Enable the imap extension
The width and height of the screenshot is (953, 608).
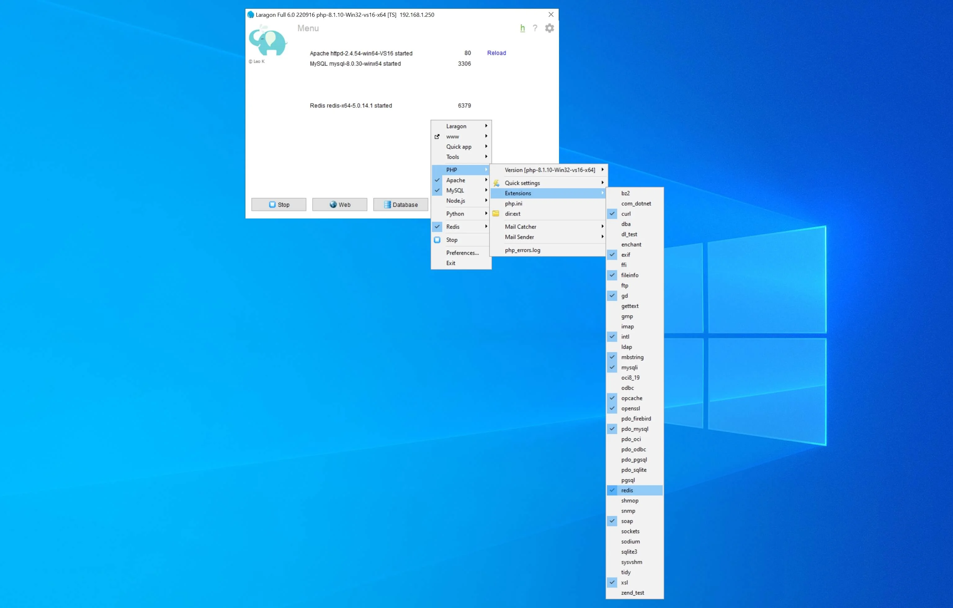pos(635,327)
